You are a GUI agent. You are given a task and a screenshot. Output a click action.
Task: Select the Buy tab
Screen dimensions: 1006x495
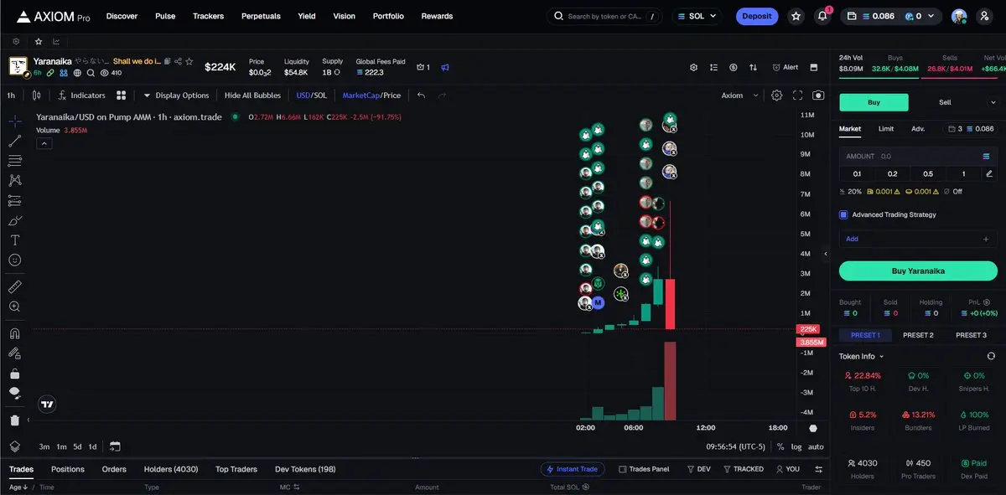coord(874,102)
